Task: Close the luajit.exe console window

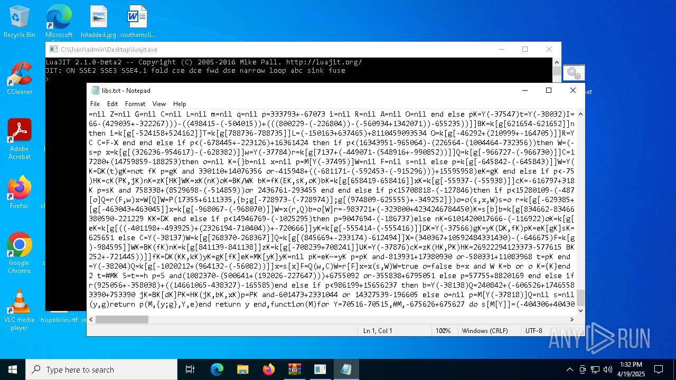Action: click(x=549, y=49)
